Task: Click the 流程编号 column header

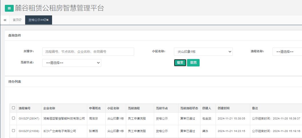Action: pos(25,108)
